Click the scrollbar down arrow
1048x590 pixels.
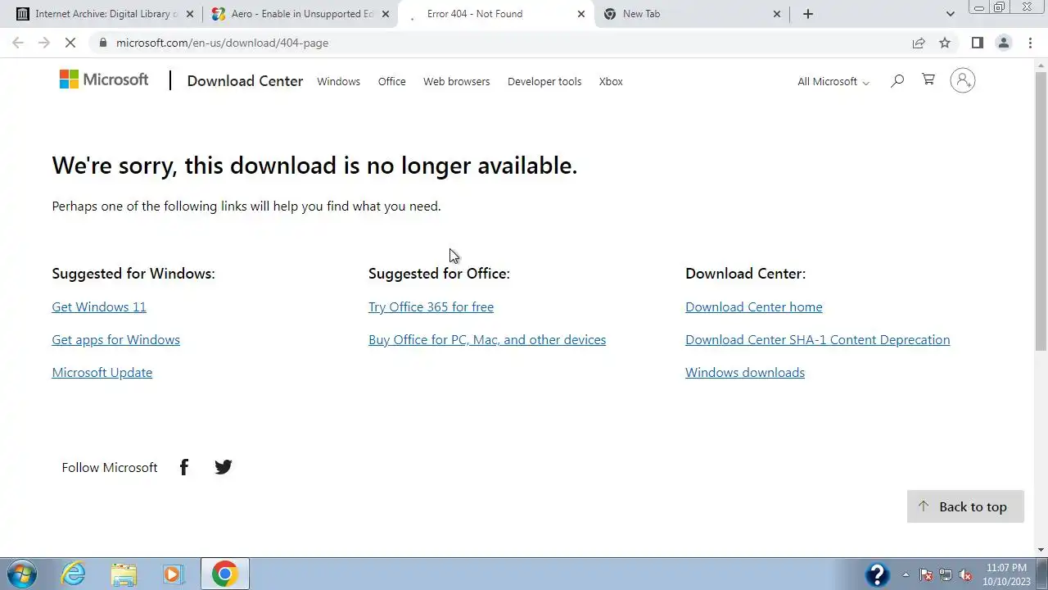[1041, 550]
